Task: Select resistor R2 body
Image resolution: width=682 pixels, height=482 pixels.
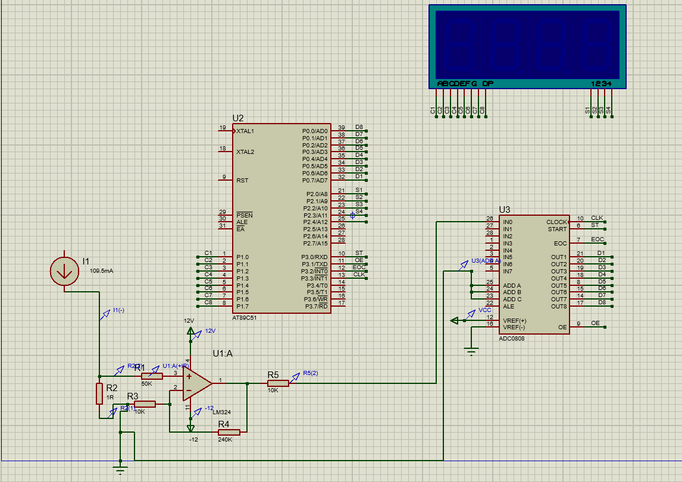Action: tap(99, 394)
